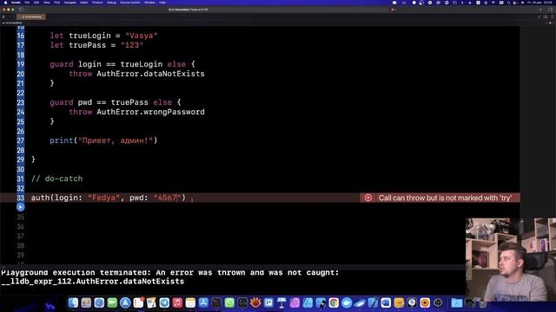Image resolution: width=556 pixels, height=312 pixels.
Task: Open Reminders from the Dock
Action: (x=138, y=302)
